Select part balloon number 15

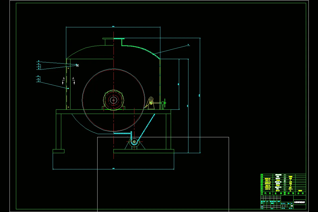click(39, 61)
